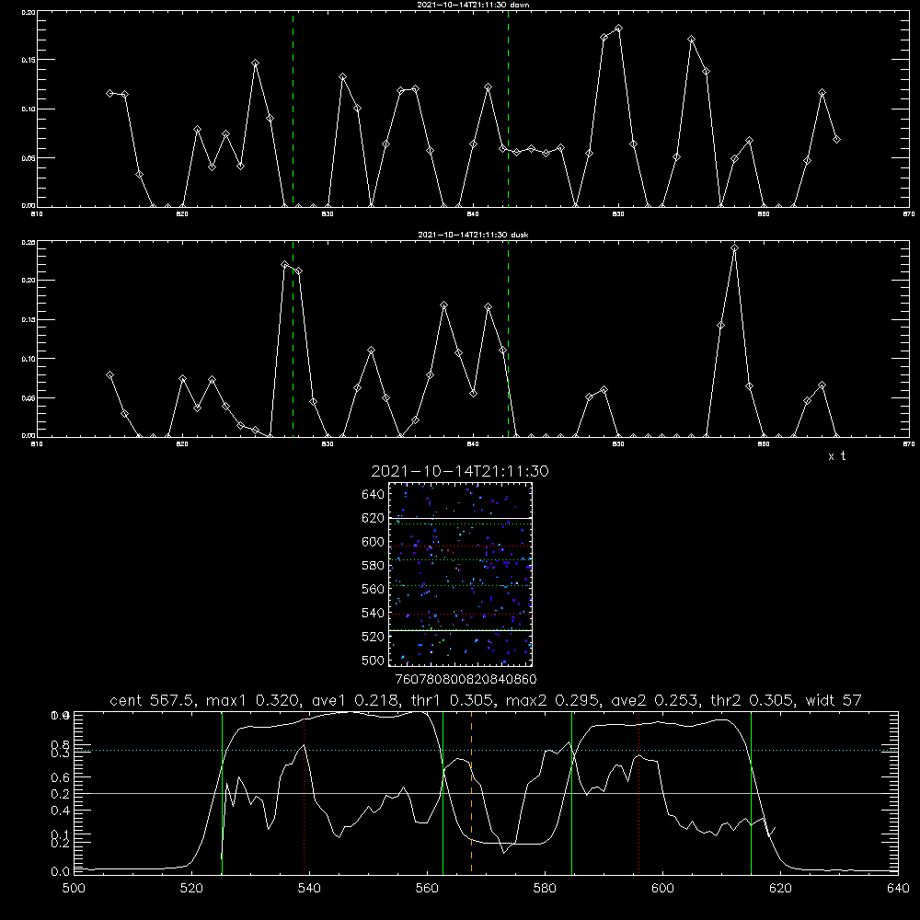This screenshot has height=920, width=920.
Task: Click the orange dashed center line in bottom plot
Action: click(x=471, y=792)
